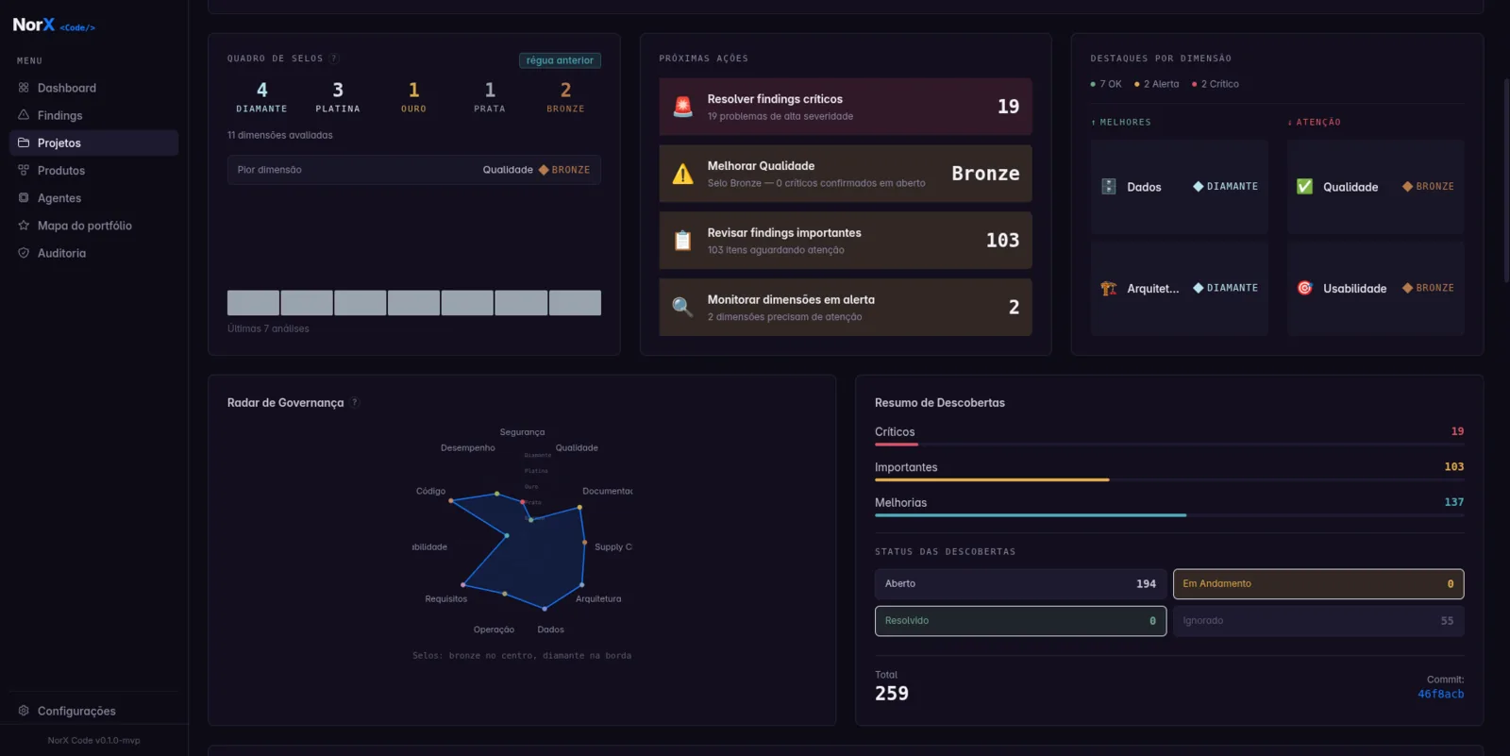
Task: Click the Mapa do portfólio star icon
Action: (24, 226)
